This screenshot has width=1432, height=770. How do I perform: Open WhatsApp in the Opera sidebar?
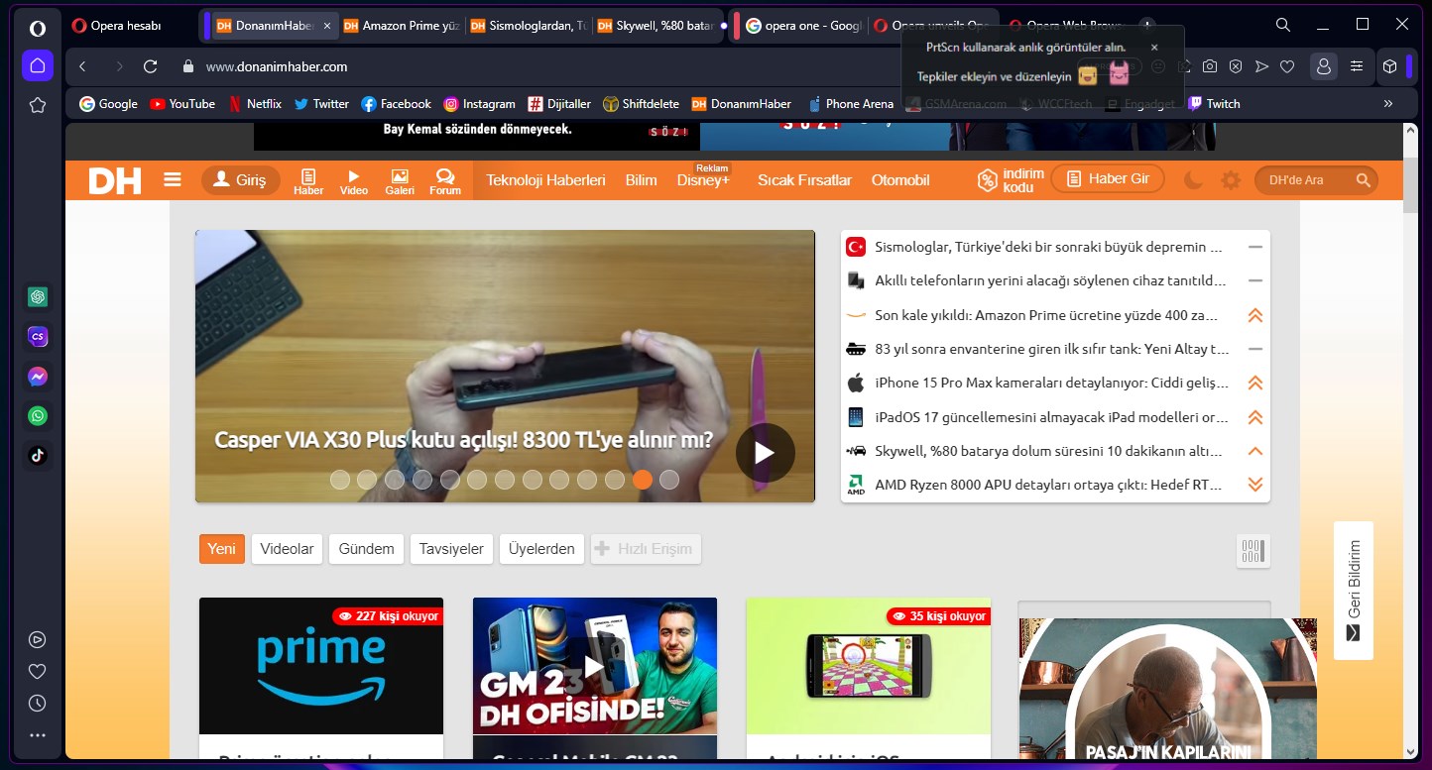click(38, 416)
